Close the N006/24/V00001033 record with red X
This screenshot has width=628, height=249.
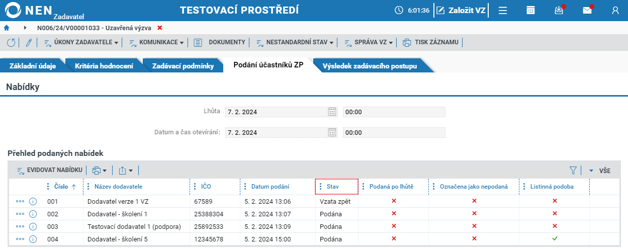tap(160, 28)
